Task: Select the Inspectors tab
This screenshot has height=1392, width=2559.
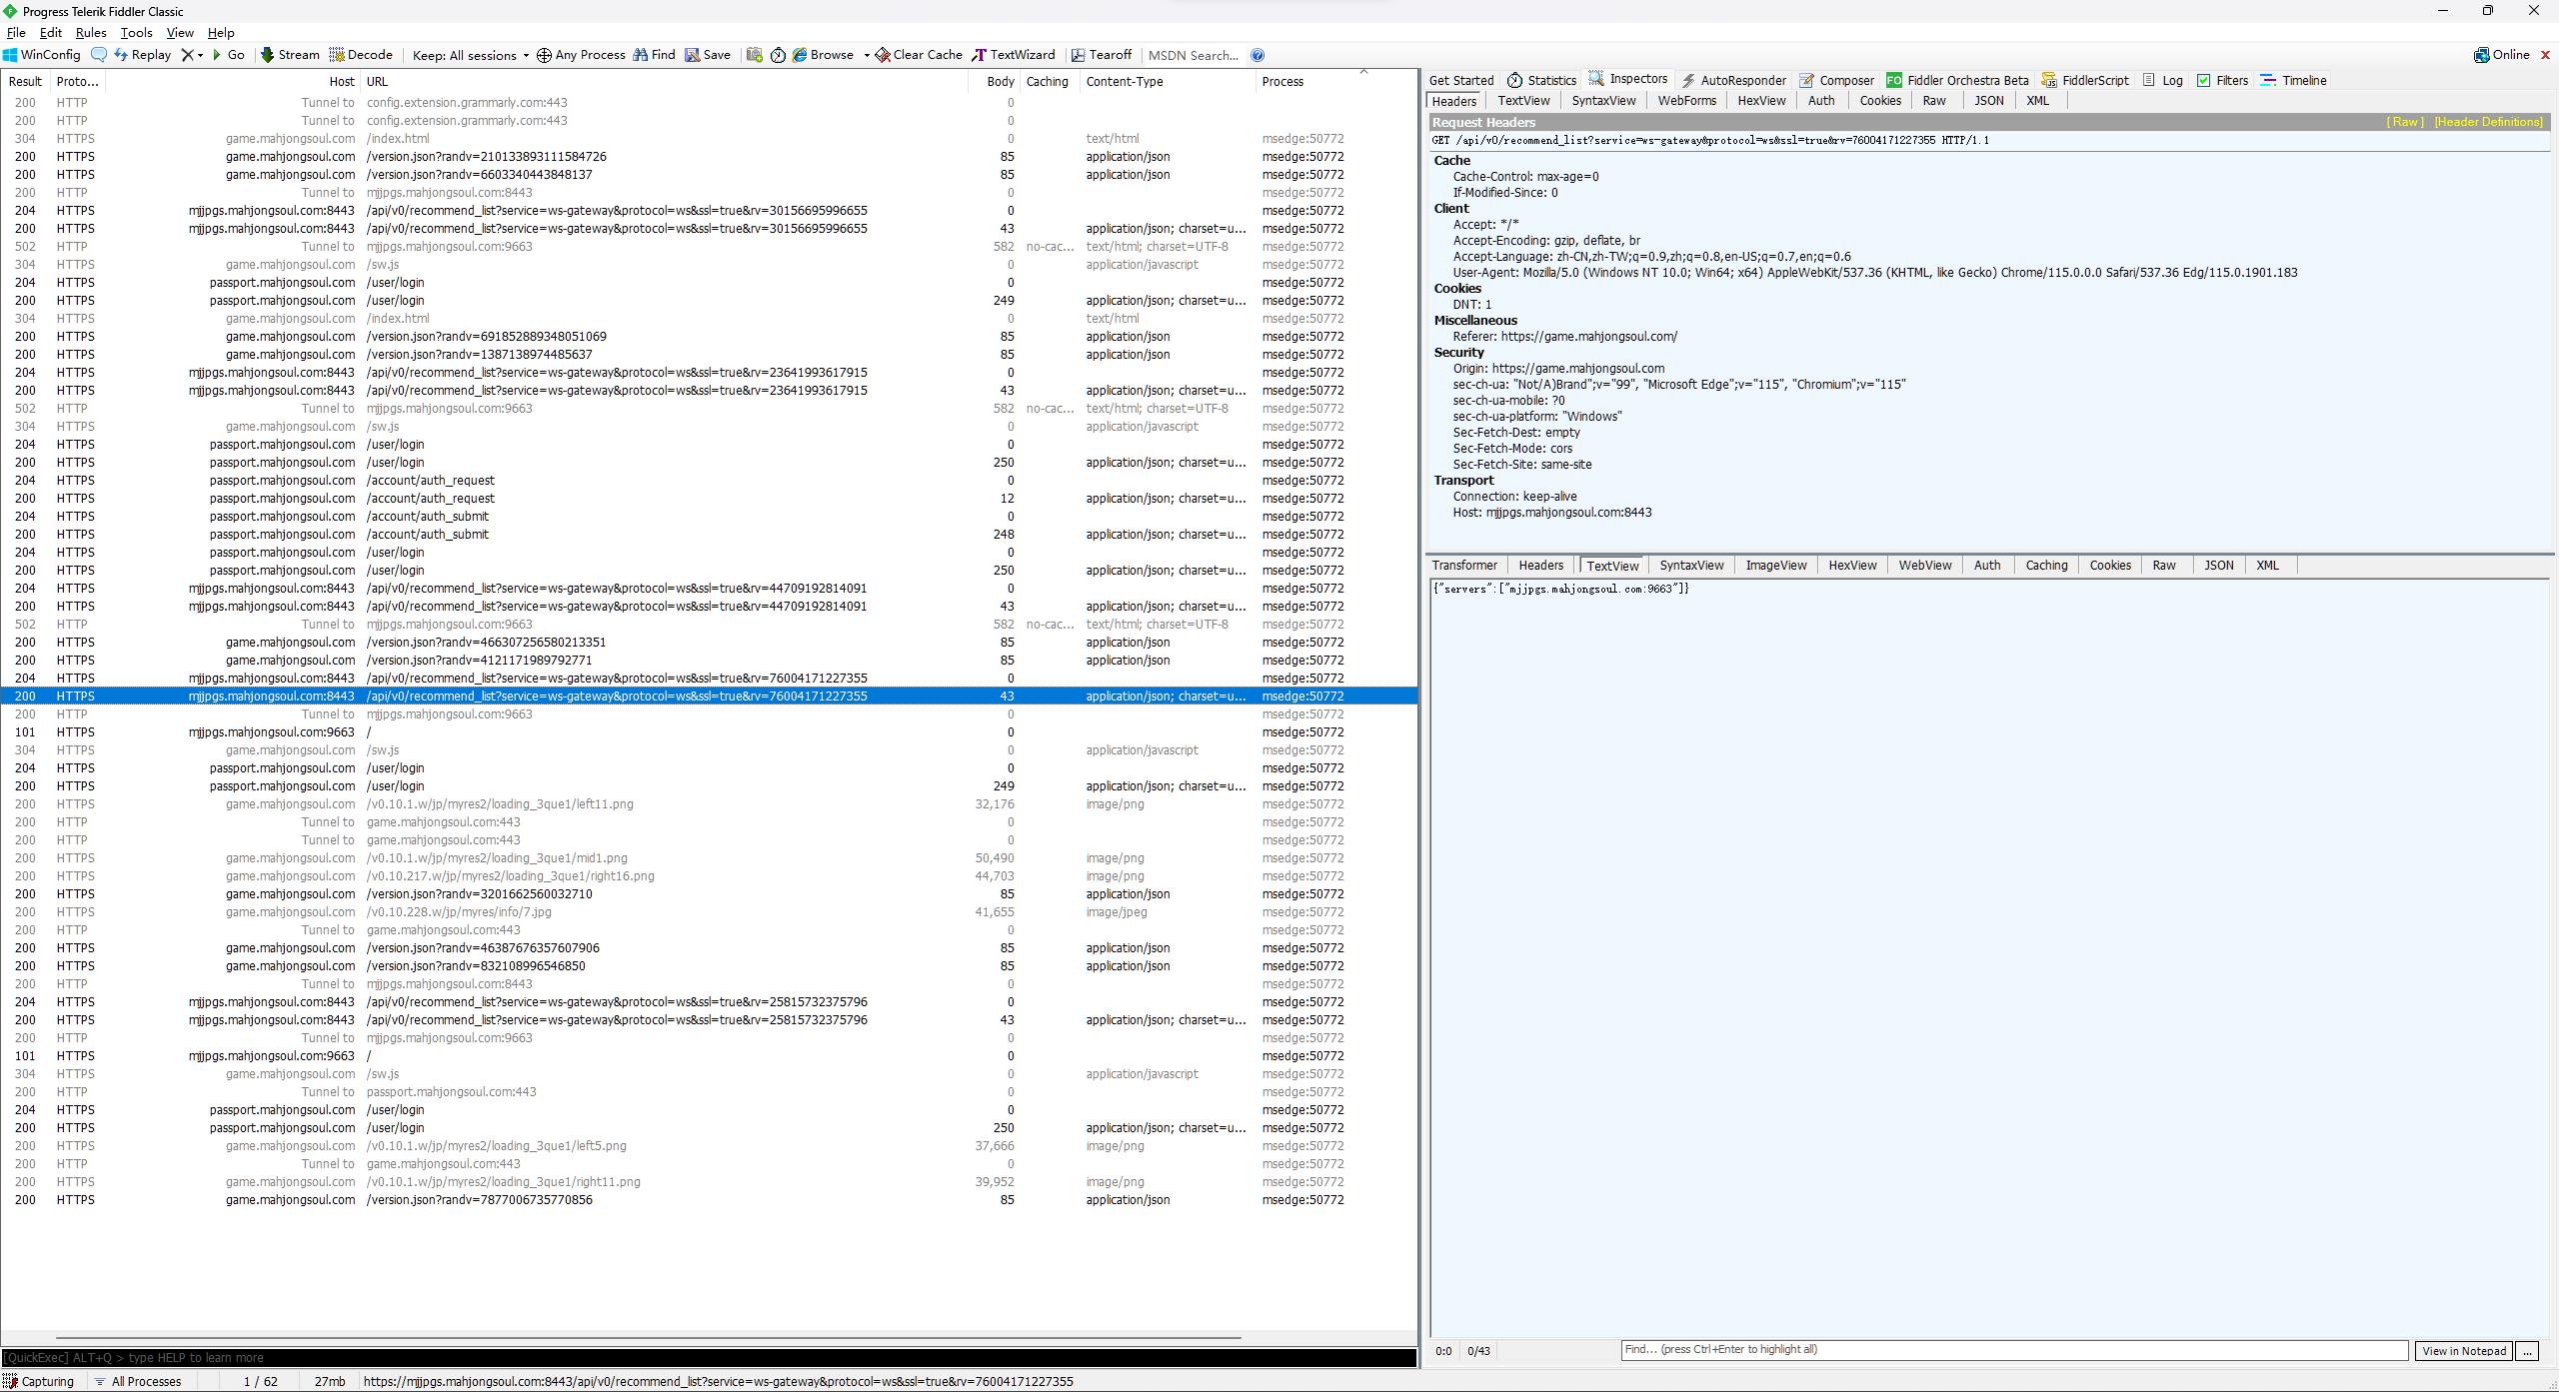Action: (x=1628, y=79)
